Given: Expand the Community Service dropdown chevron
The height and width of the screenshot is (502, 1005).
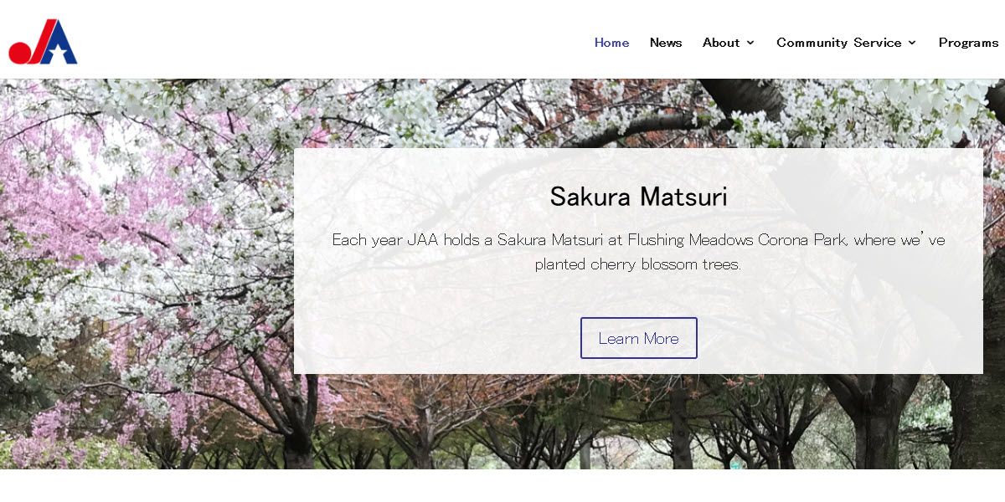Looking at the screenshot, I should tap(912, 43).
